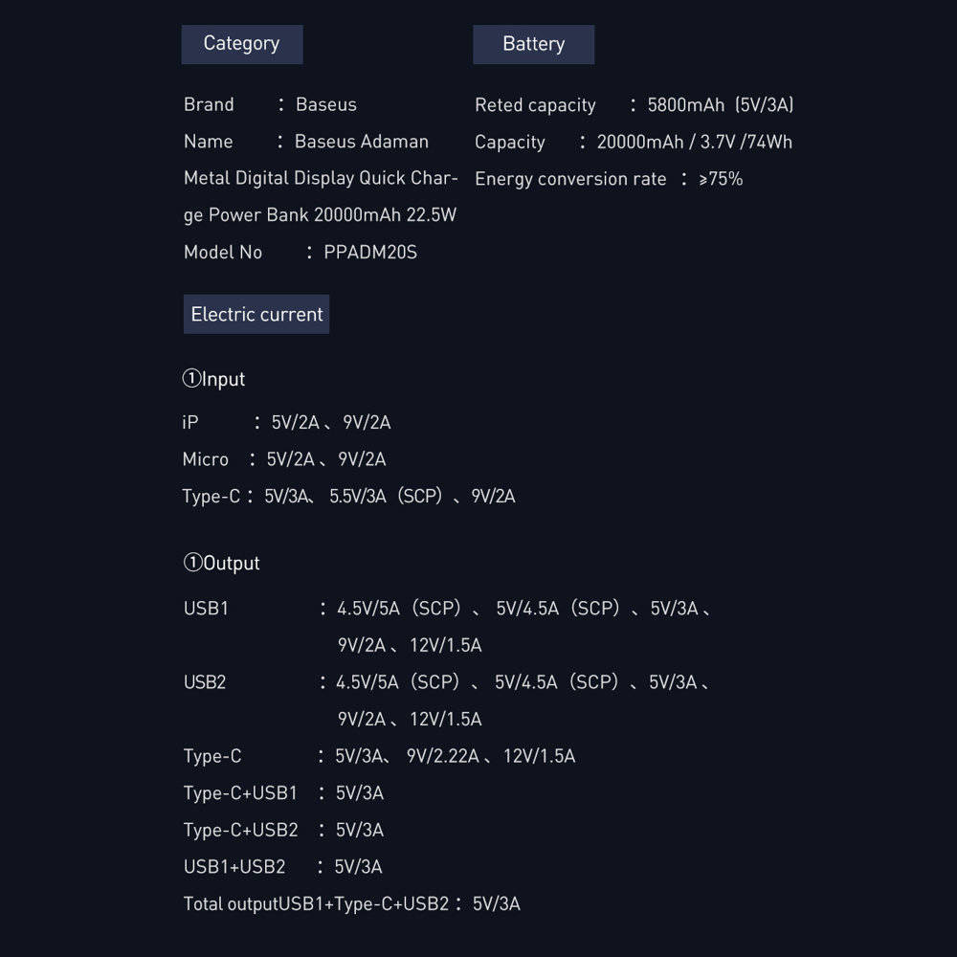Screen dimensions: 957x957
Task: Click the Type-C output 9V/2.22A row
Action: (x=379, y=756)
